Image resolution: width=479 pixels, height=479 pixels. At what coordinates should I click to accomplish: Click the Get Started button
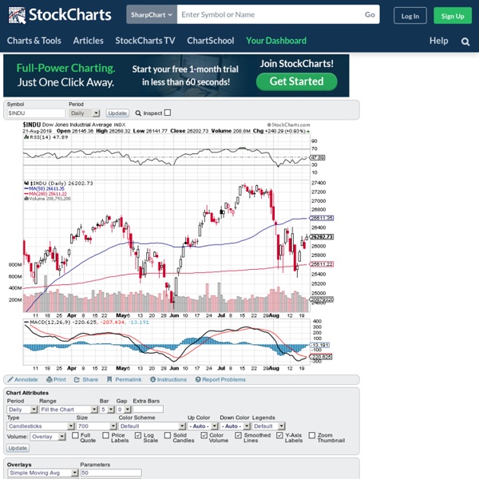(x=296, y=81)
